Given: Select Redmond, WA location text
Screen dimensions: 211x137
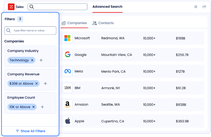Looking at the screenshot, I should pos(113,38).
